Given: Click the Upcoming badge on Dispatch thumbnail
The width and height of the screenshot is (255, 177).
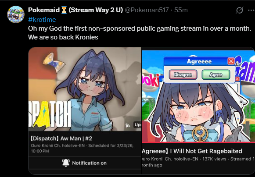Looking at the screenshot, I should [x=137, y=125].
